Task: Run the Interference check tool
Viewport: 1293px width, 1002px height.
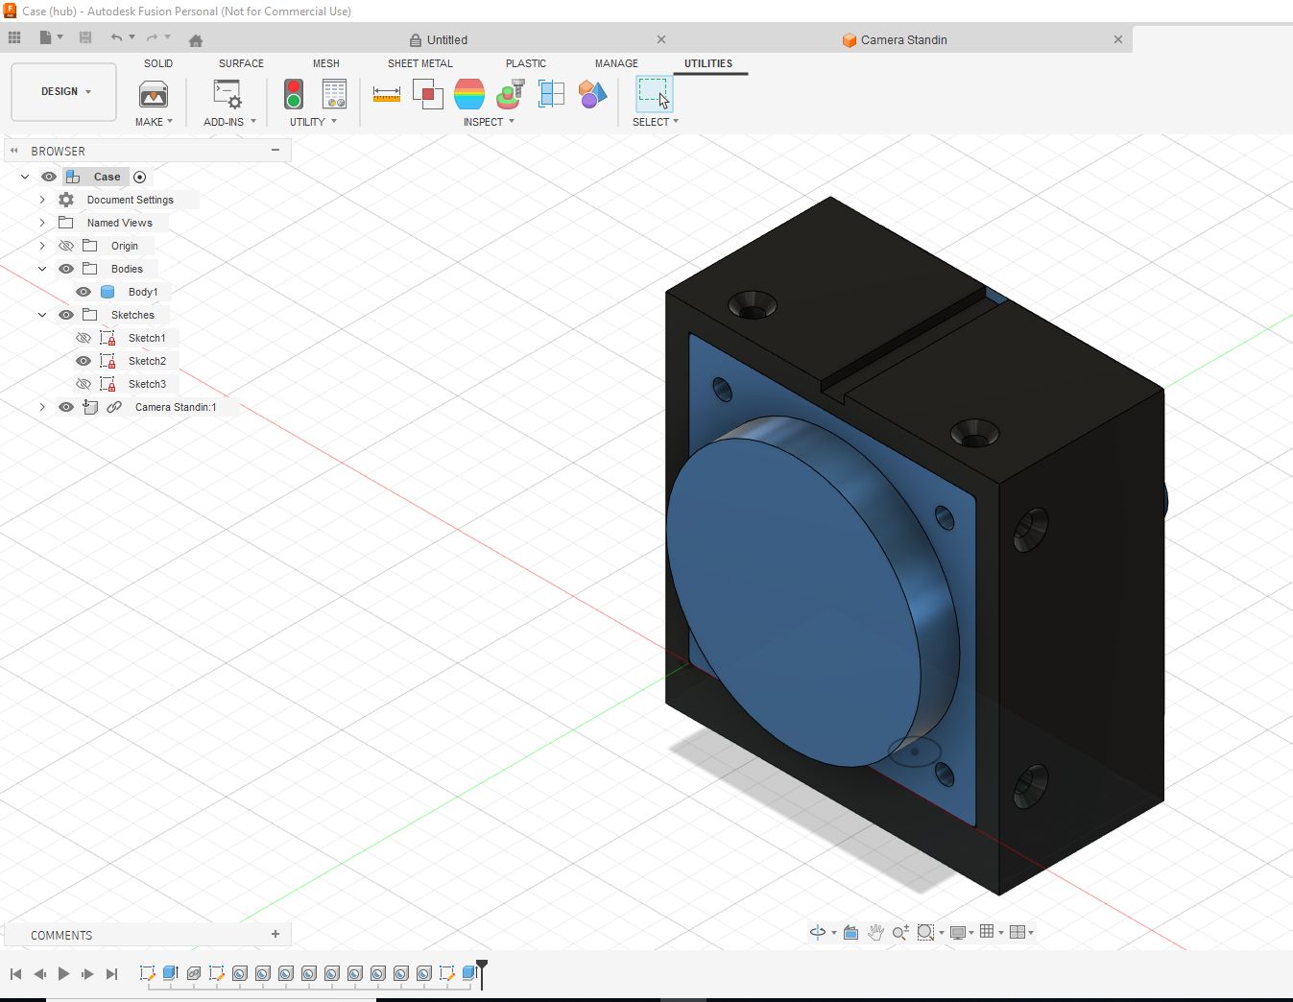Action: tap(428, 94)
